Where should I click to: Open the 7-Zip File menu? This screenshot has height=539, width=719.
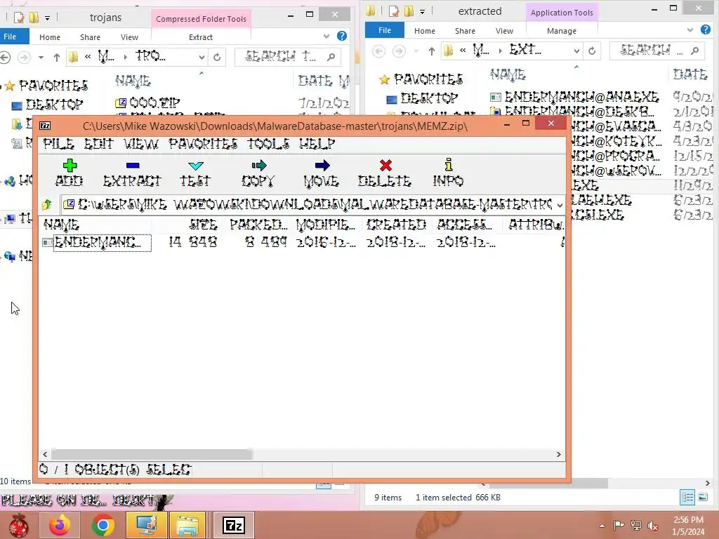58,144
